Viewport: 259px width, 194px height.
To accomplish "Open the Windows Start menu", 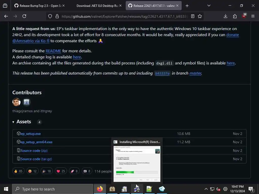I will pos(6,189).
